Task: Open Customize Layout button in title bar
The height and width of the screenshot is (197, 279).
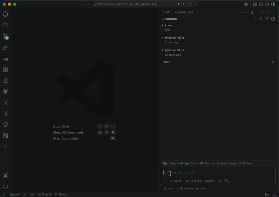Action: pos(255,4)
